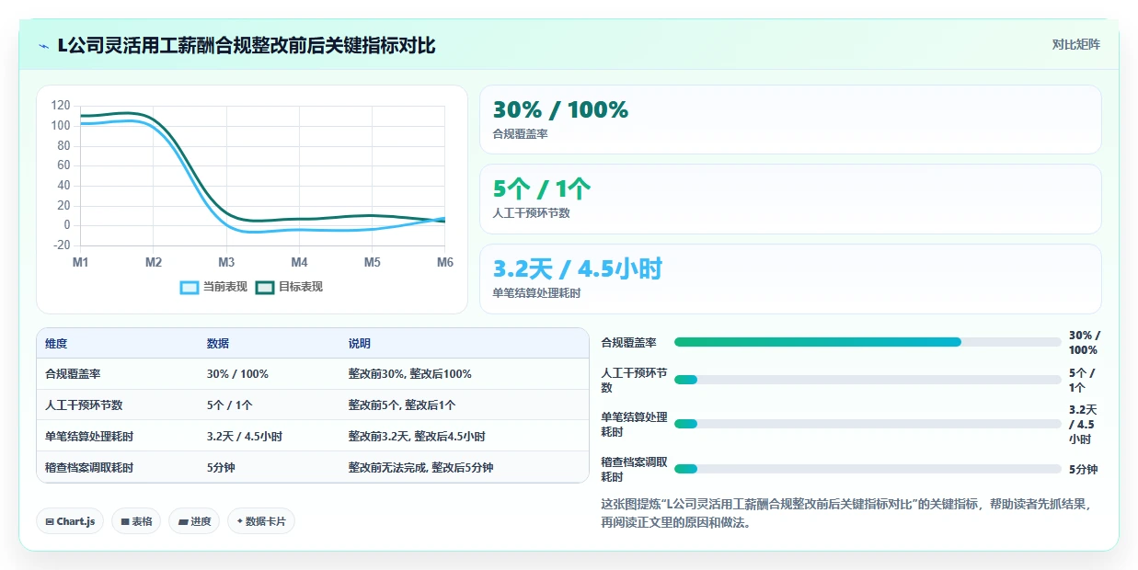
Task: Click the 120 y-axis label on chart
Action: coord(61,106)
